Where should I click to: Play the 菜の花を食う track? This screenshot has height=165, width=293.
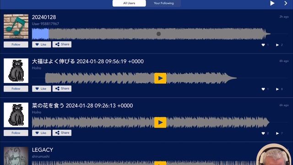[x=160, y=122]
